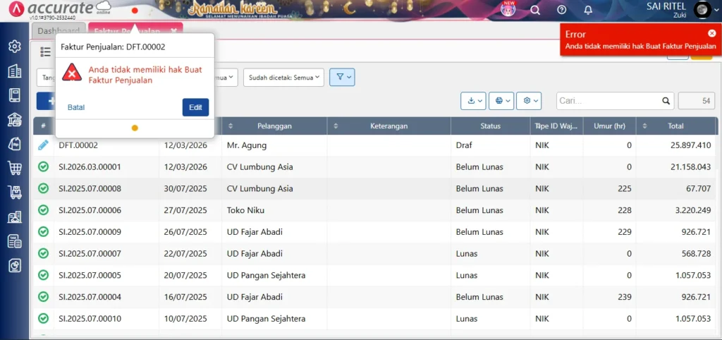Click the record count box 54
722x340 pixels.
coord(696,101)
